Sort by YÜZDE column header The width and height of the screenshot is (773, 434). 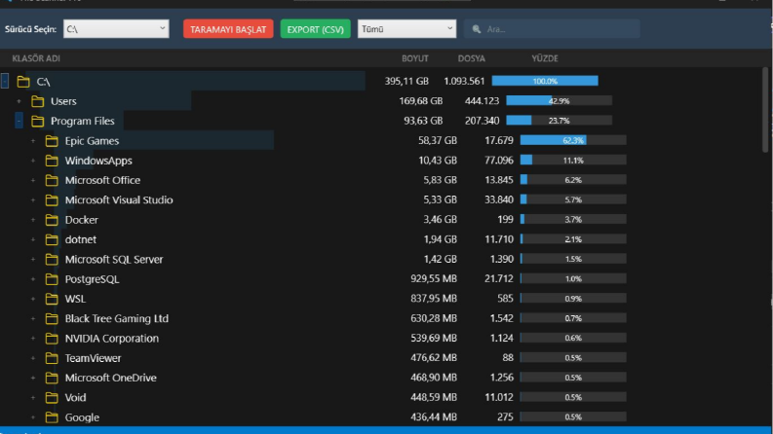click(545, 58)
